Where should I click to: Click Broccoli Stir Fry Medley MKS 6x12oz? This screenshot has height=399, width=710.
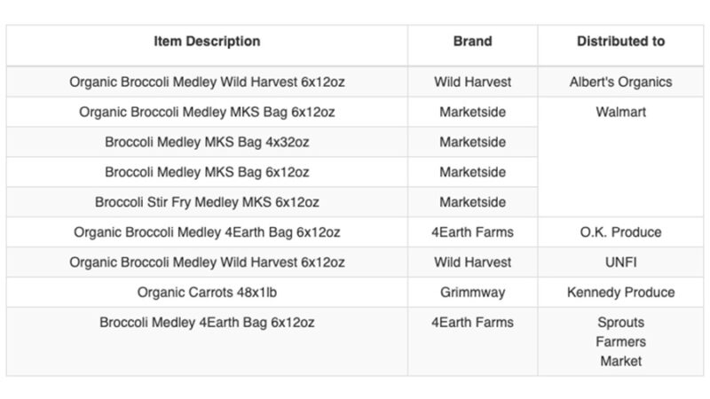[207, 202]
